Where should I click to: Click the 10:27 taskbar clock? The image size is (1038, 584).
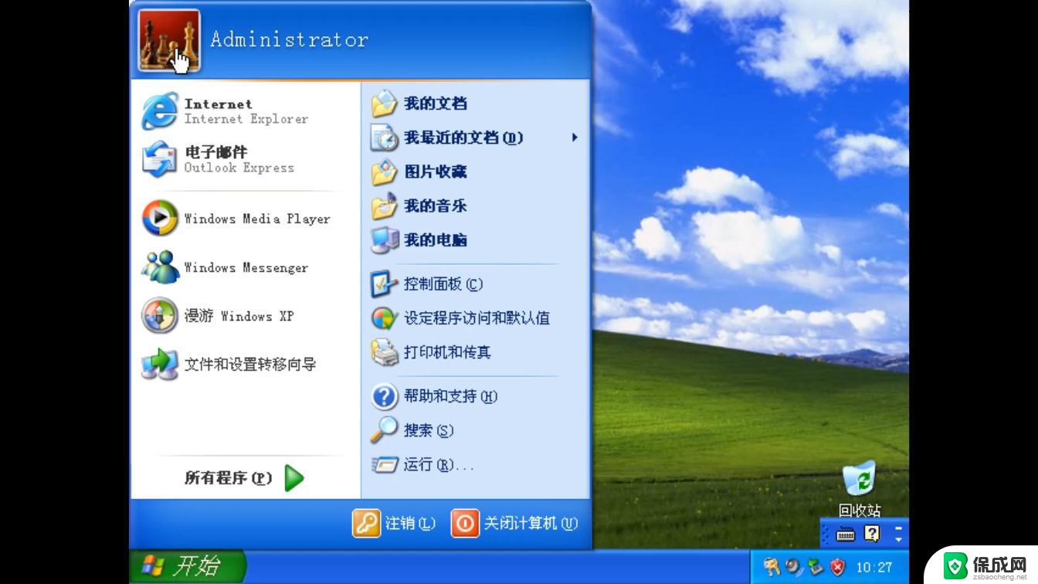point(874,568)
